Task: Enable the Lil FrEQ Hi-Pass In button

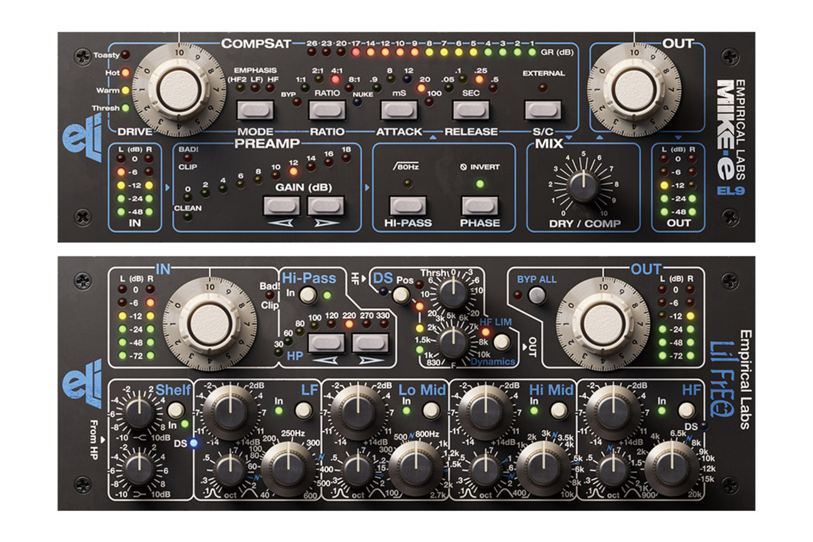Action: coord(307,295)
